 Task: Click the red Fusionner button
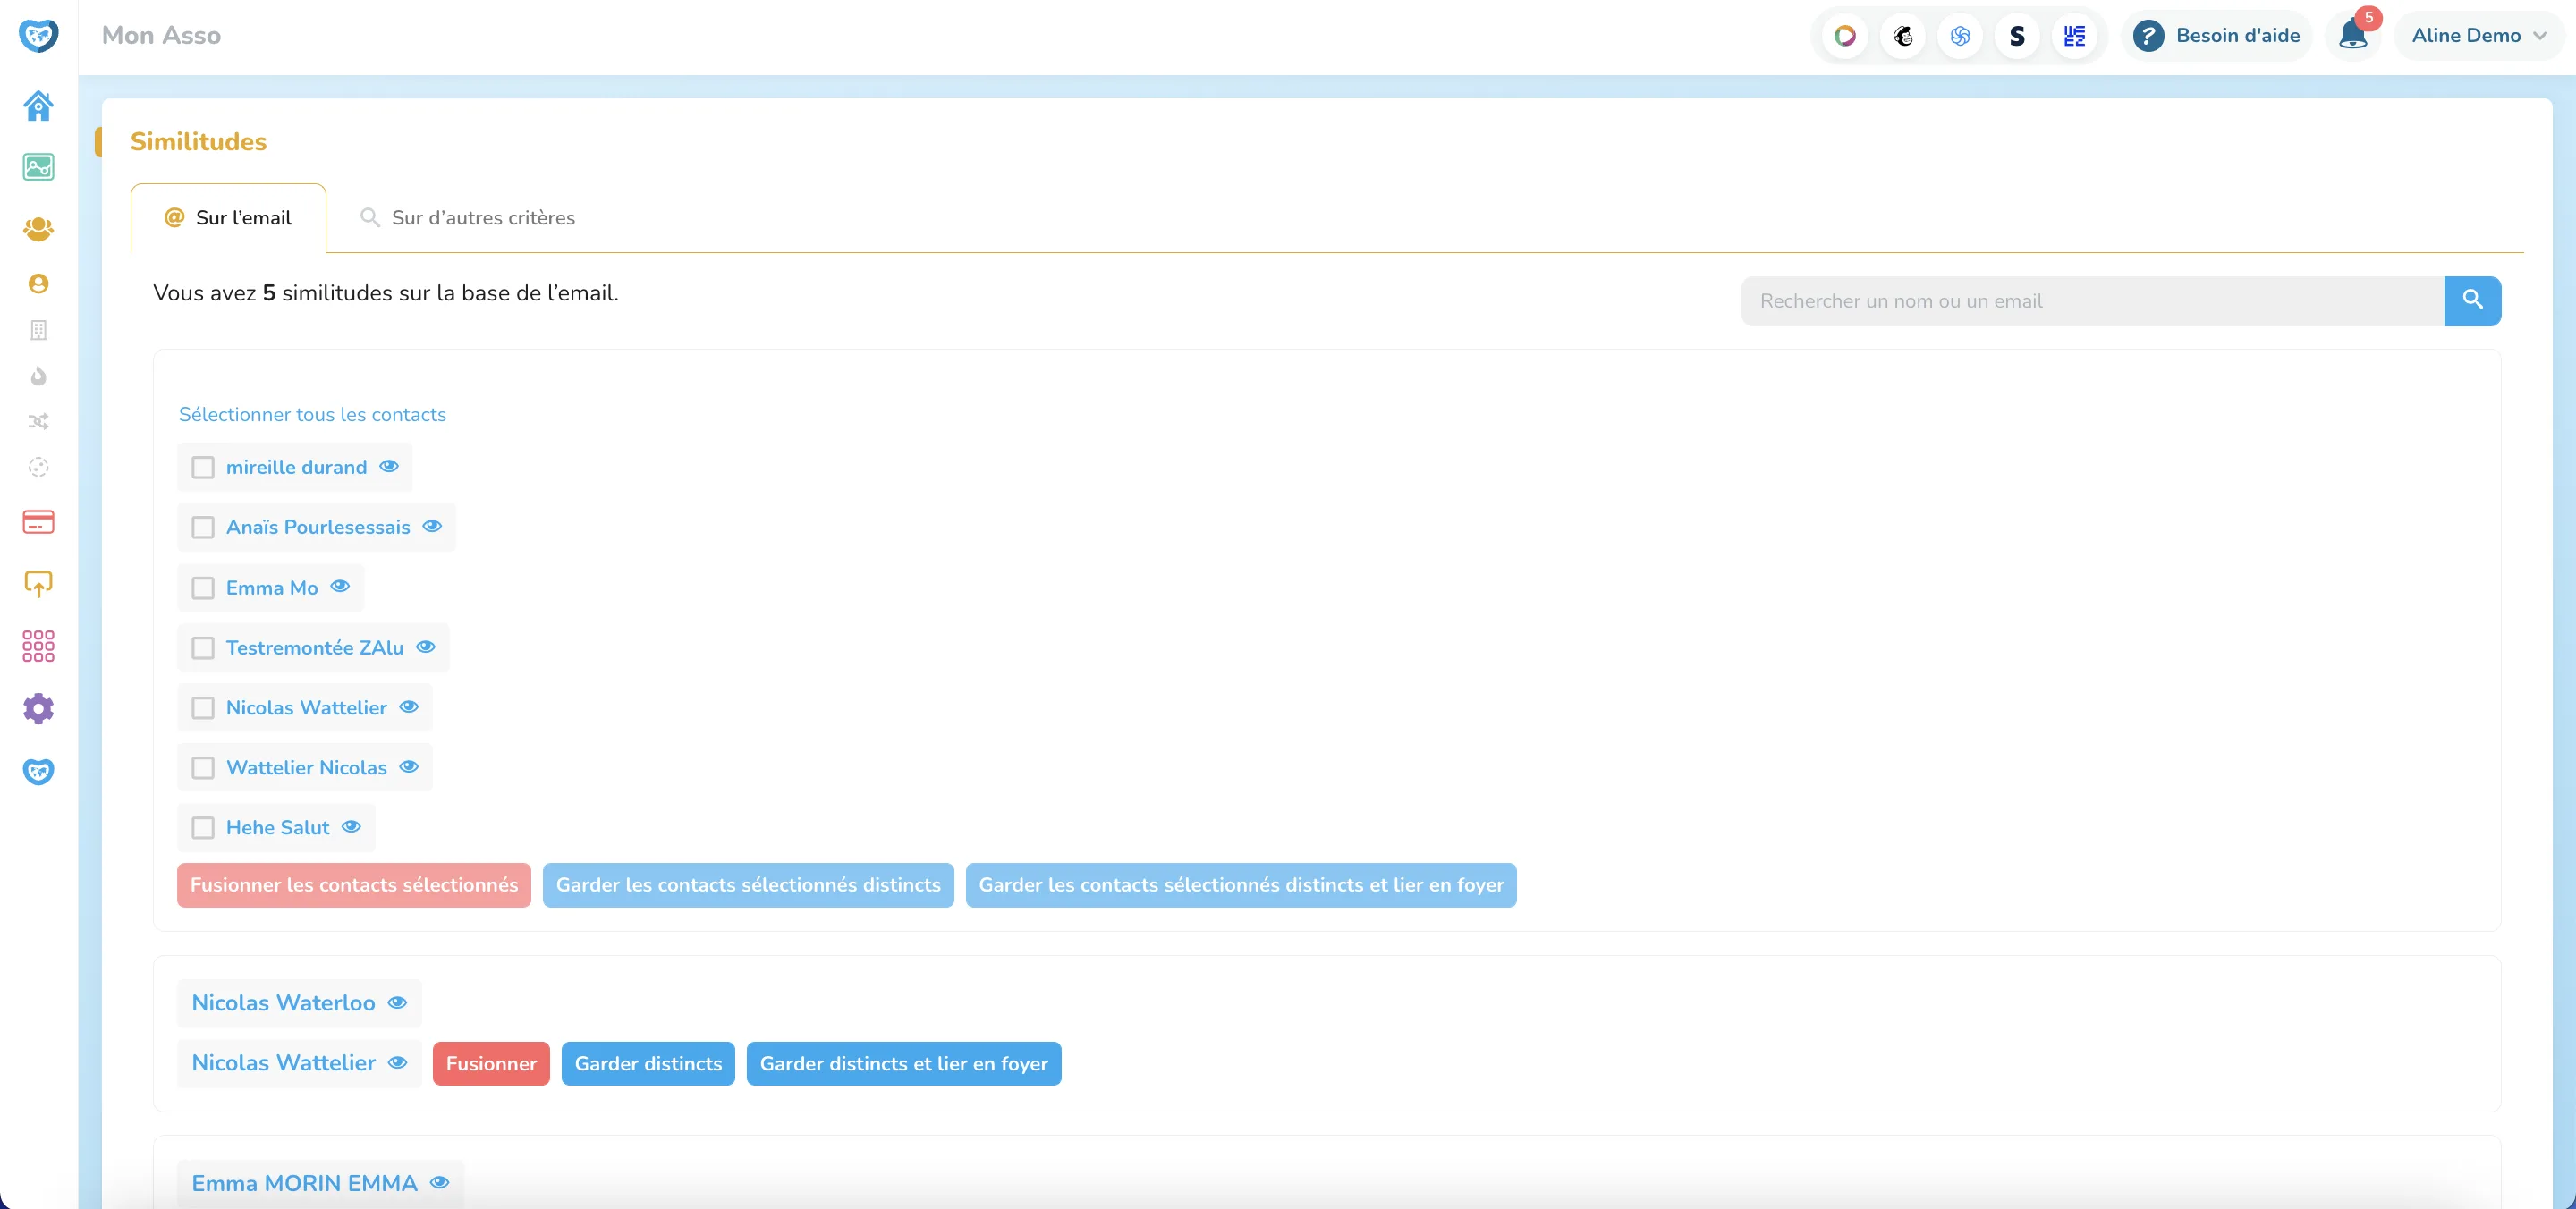(x=491, y=1064)
